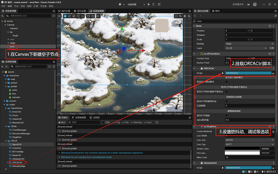This screenshot has height=174, width=278.
Task: Toggle the regex 正则 checkbox in console
Action: [104, 122]
